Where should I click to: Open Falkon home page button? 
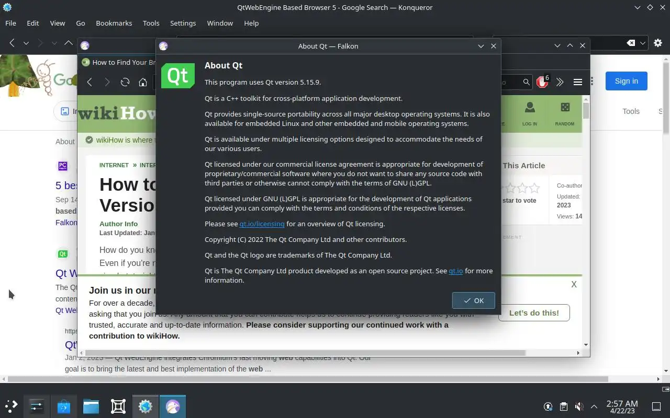pos(142,82)
